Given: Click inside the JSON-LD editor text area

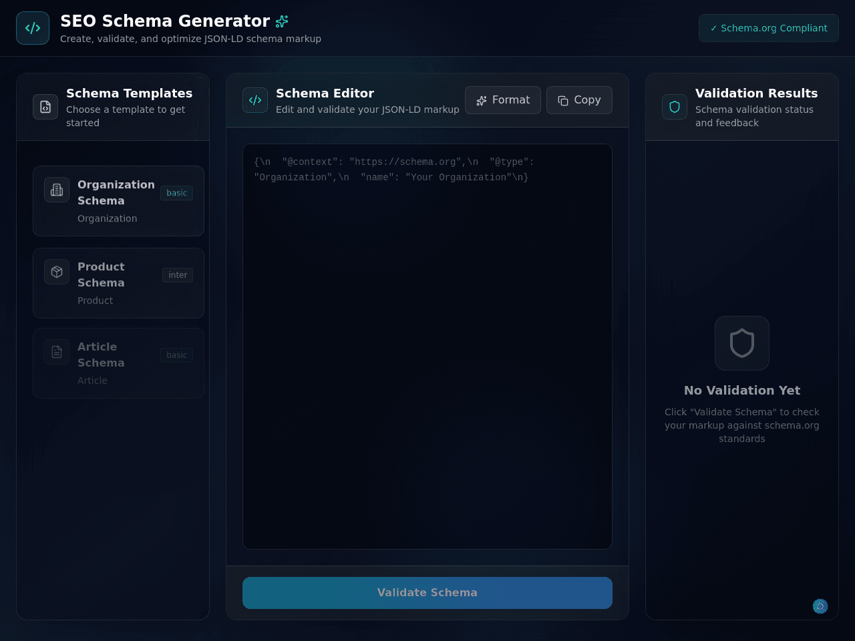Looking at the screenshot, I should (x=427, y=347).
